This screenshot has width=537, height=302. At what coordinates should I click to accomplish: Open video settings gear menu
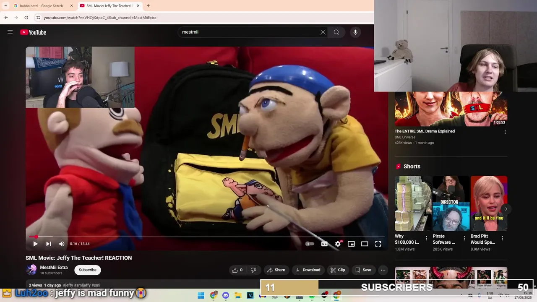click(338, 244)
